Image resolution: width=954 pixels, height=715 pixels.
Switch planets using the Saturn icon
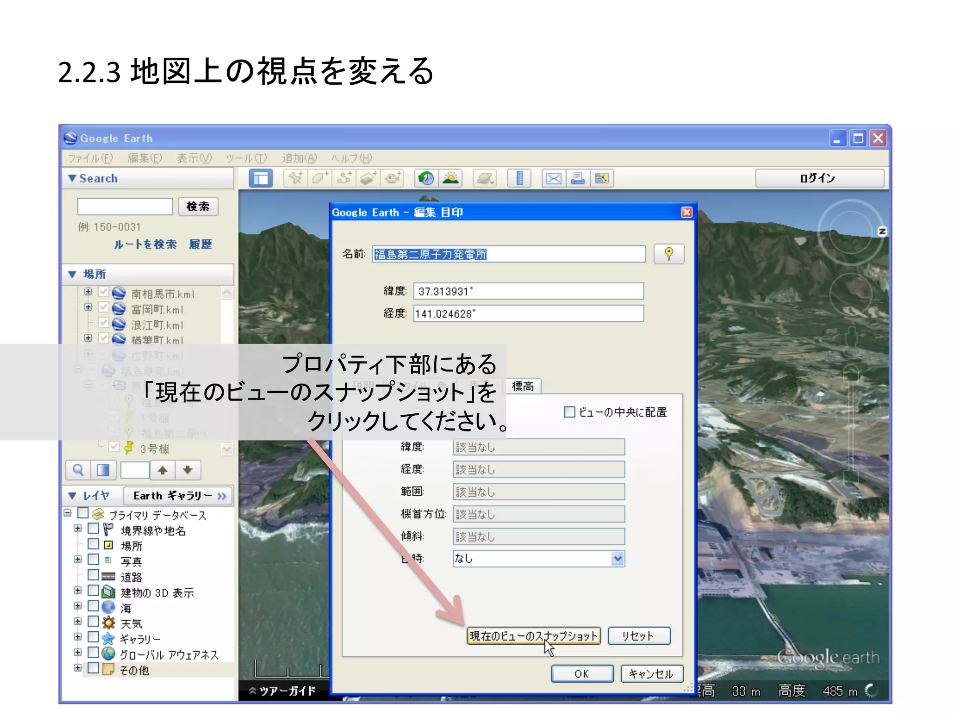[x=484, y=178]
